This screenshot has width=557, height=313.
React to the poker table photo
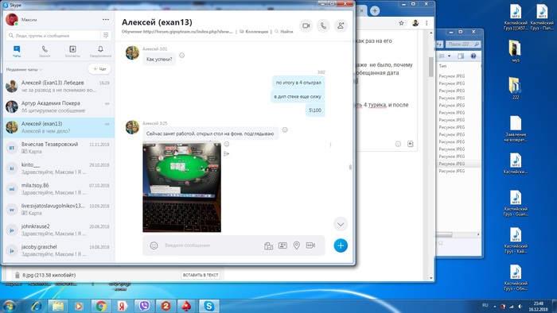tap(227, 144)
